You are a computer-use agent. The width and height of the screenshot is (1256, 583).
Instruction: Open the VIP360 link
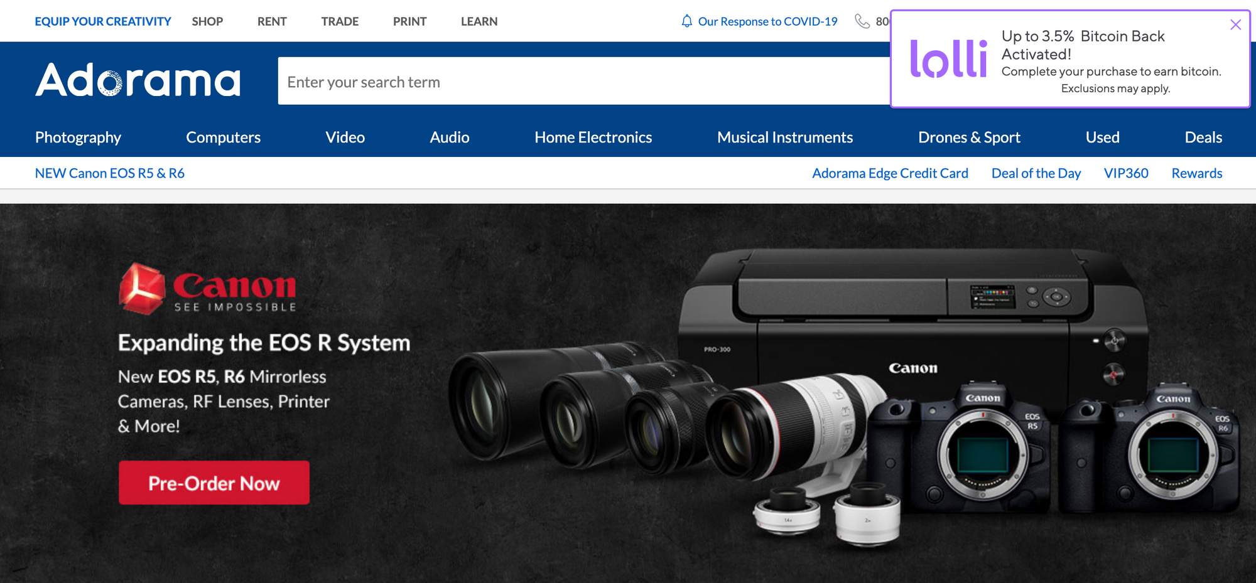point(1126,173)
